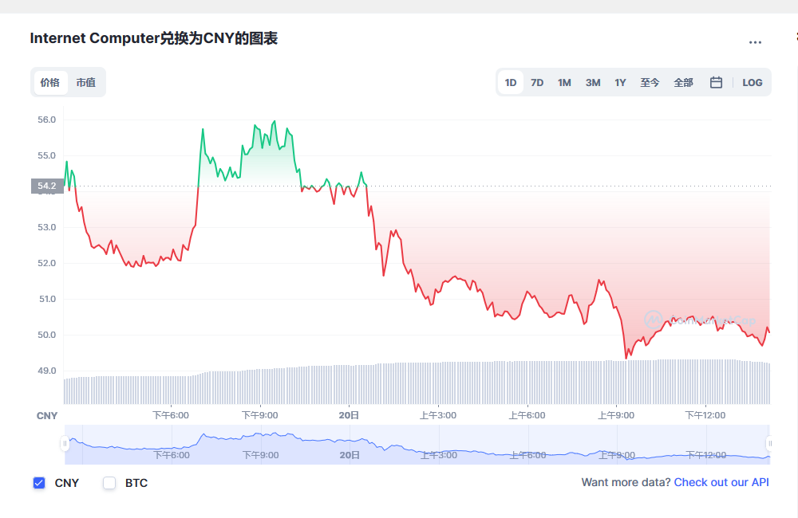Switch to the 市值 market cap tab
This screenshot has width=798, height=518.
click(86, 82)
